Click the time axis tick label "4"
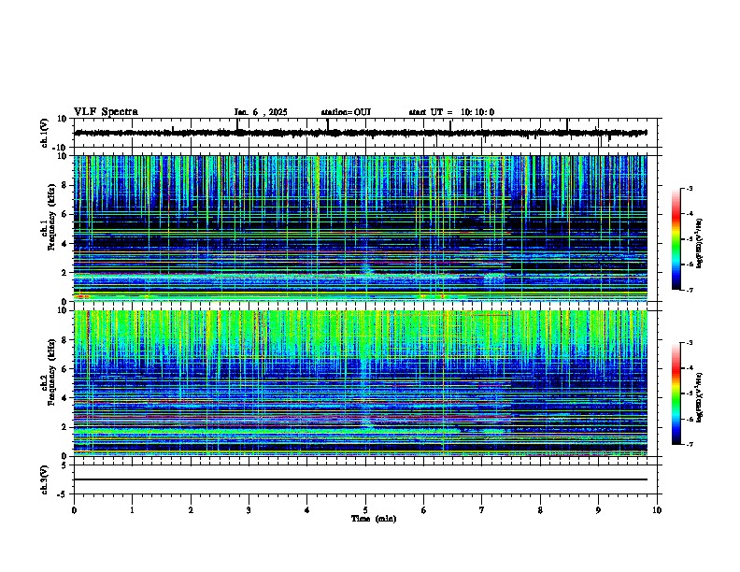 click(307, 510)
